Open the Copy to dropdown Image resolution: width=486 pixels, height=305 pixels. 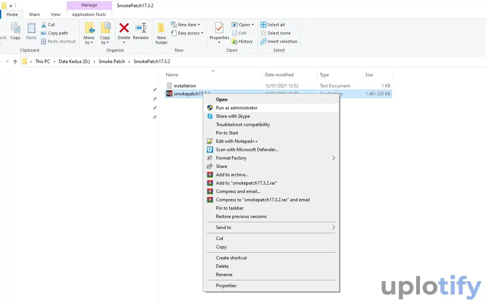pos(105,33)
